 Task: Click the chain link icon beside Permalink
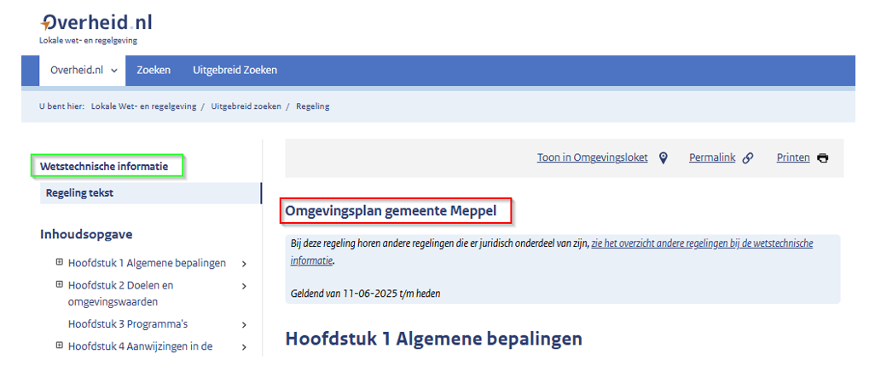tap(748, 157)
